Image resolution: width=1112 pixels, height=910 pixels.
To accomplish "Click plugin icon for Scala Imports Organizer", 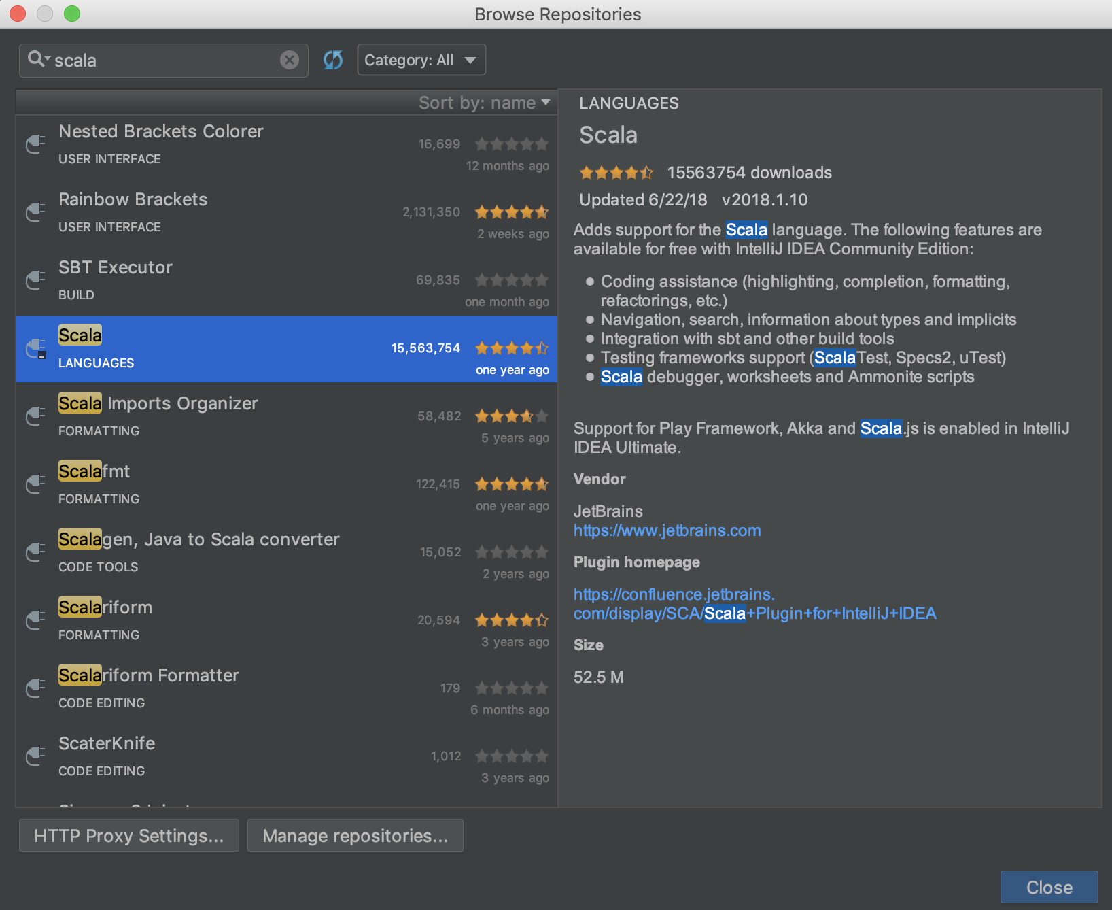I will pyautogui.click(x=35, y=416).
